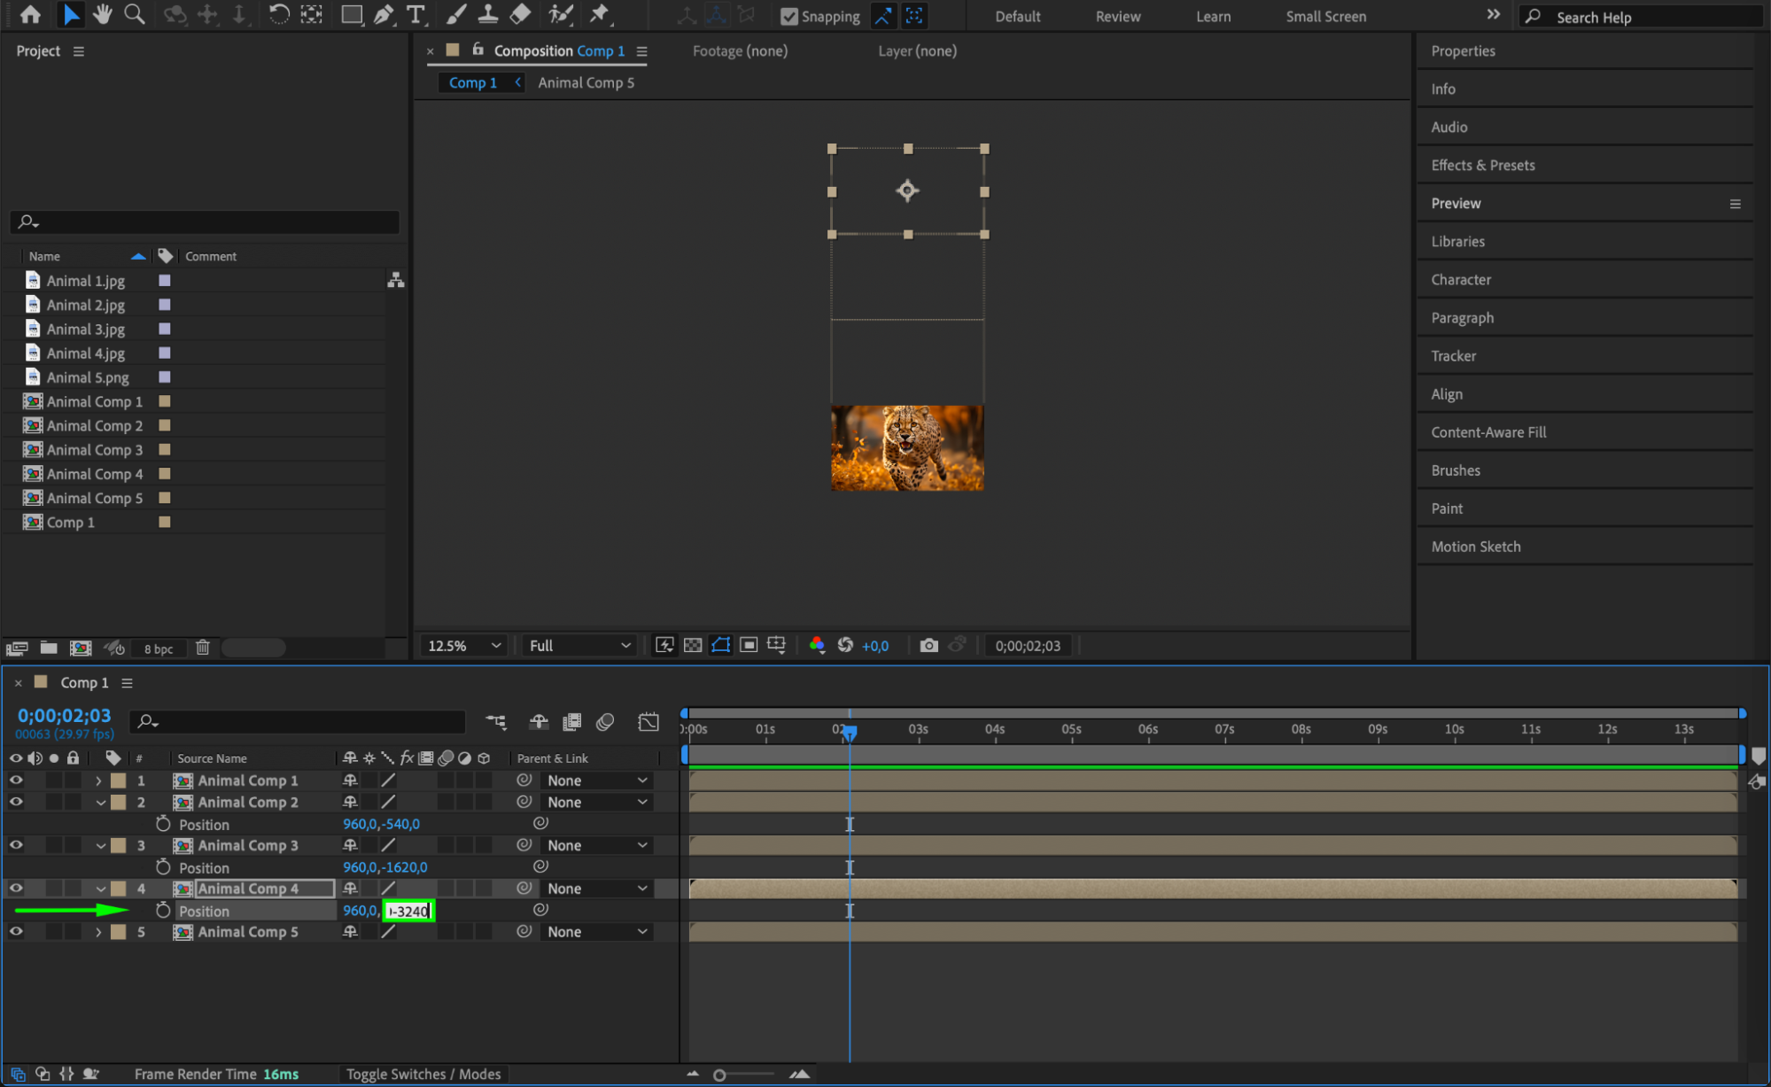Screen dimensions: 1771x1087
Task: Expand Animal Comp 5 layer properties
Action: point(98,932)
